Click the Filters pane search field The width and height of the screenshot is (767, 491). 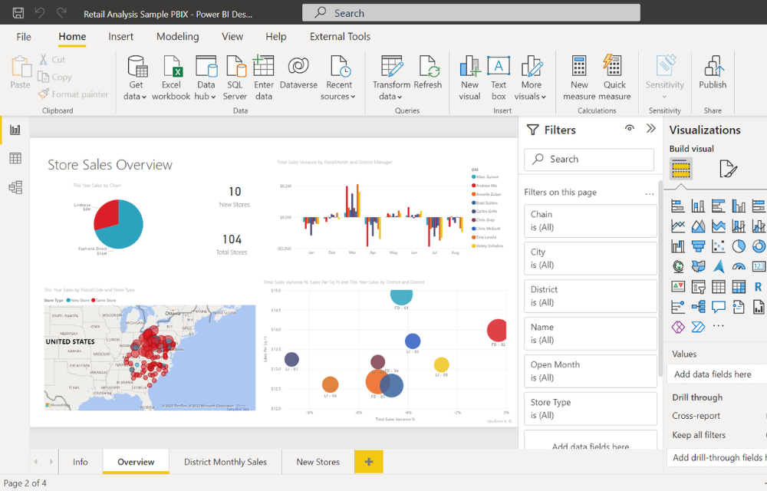589,159
